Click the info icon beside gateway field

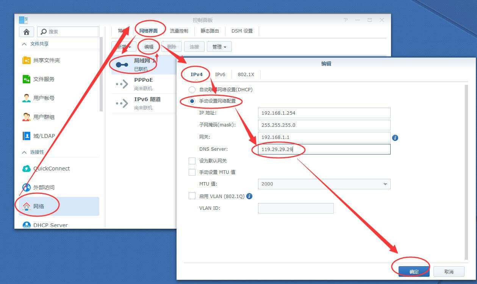click(x=395, y=138)
